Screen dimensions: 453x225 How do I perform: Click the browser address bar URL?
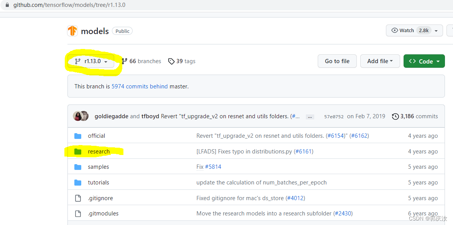click(69, 5)
